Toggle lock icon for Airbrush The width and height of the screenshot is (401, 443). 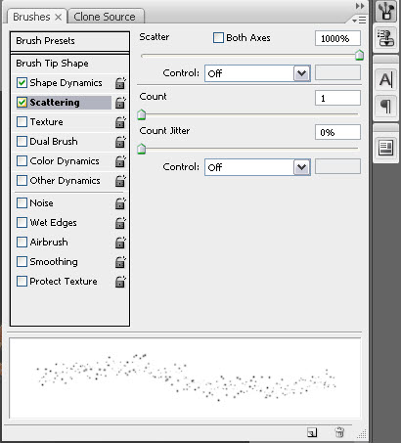click(x=120, y=243)
